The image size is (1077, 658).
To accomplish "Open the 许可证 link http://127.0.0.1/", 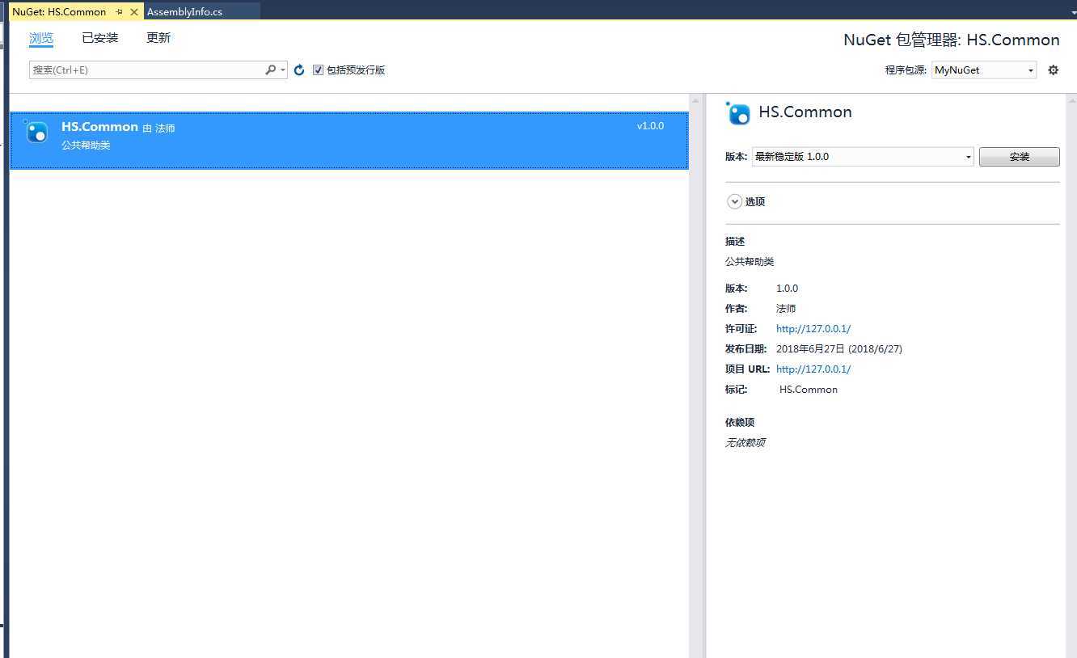I will tap(813, 329).
